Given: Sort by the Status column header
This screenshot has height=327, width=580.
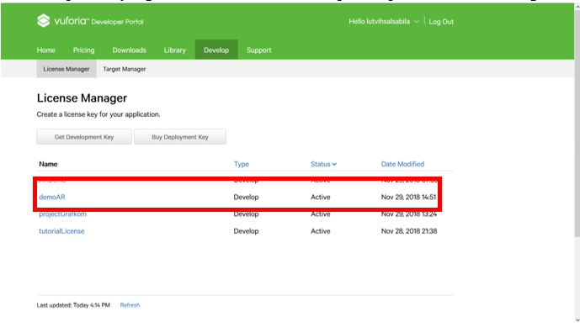Looking at the screenshot, I should (x=323, y=164).
